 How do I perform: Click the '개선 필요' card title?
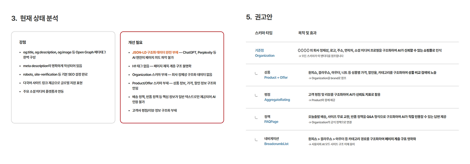click(x=135, y=42)
